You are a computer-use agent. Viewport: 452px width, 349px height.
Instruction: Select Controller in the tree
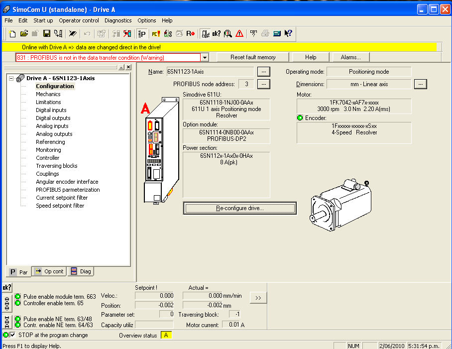[48, 158]
